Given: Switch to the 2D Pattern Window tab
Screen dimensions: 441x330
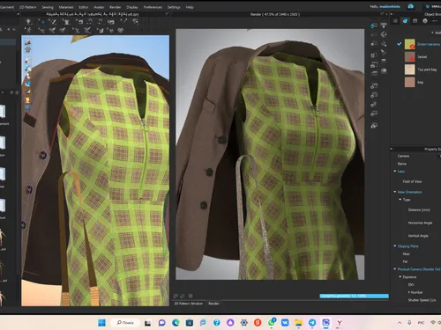Looking at the screenshot, I should point(188,304).
